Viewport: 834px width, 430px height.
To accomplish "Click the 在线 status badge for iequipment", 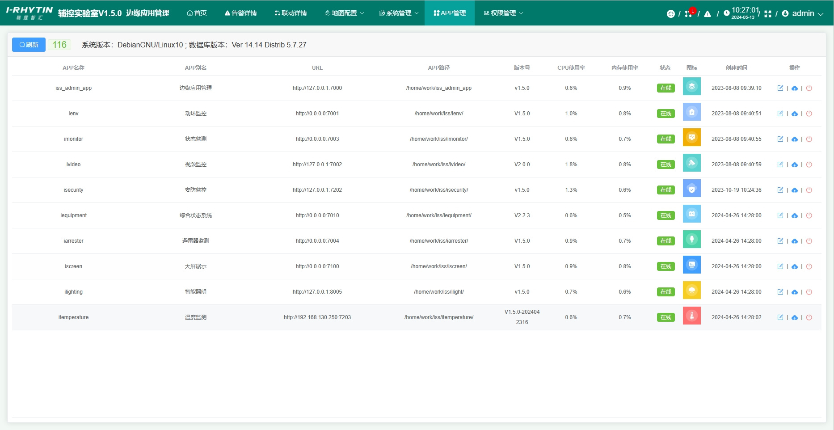I will (666, 215).
